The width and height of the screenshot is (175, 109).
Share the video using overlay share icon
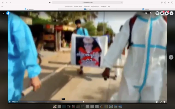[151, 13]
